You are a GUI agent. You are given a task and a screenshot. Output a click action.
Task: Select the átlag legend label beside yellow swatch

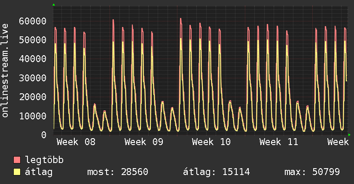pyautogui.click(x=39, y=172)
